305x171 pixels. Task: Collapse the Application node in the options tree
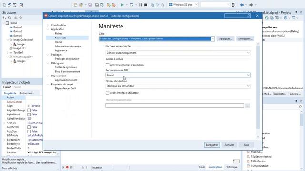pos(48,29)
